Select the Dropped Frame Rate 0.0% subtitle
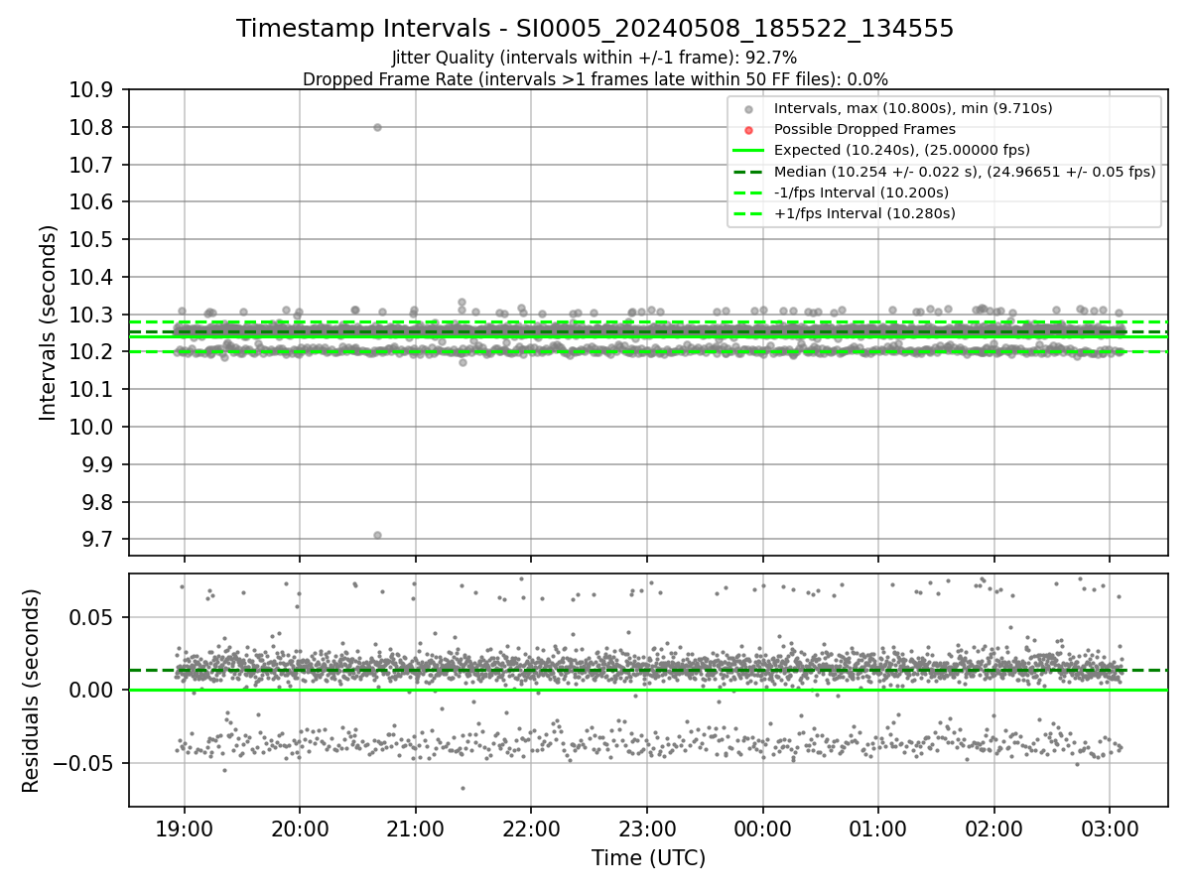Viewport: 1191px width, 893px height. [x=595, y=79]
